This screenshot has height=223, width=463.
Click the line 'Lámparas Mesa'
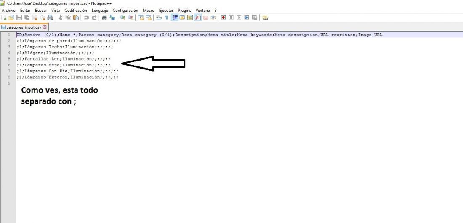(x=64, y=65)
